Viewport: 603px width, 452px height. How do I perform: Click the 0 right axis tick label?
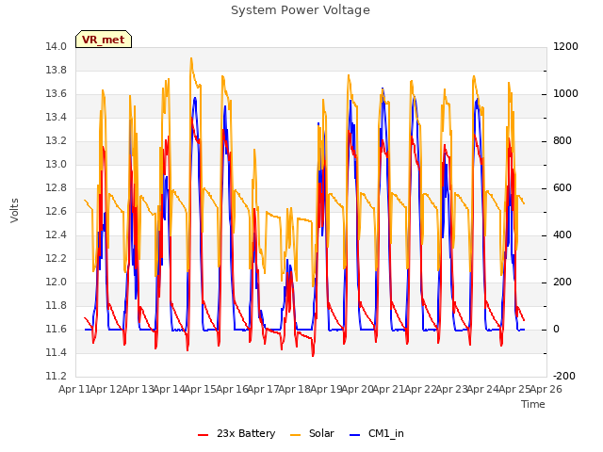556,329
